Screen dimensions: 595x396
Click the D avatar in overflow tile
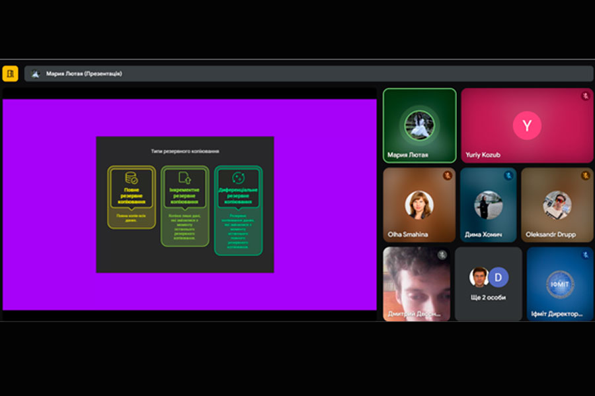498,277
